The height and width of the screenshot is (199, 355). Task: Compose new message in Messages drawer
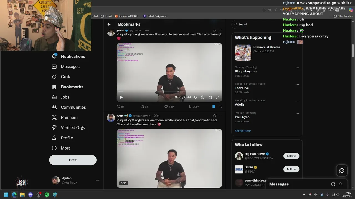click(x=333, y=184)
